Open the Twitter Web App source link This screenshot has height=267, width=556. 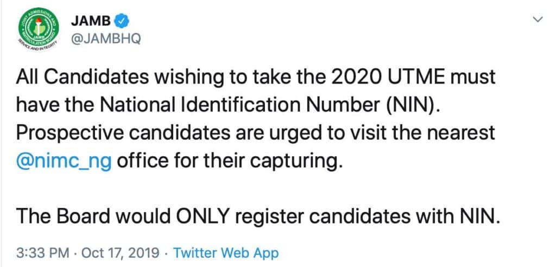tap(225, 252)
